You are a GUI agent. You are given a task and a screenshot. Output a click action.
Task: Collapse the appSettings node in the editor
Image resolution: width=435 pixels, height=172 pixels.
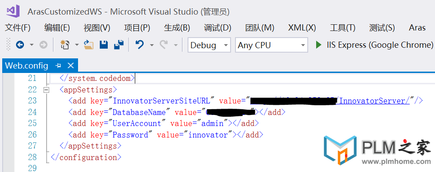46,90
